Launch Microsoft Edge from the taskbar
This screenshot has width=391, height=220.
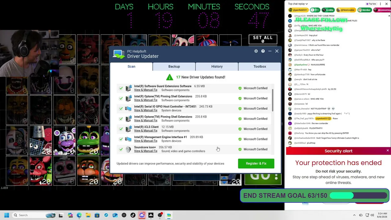pyautogui.click(x=79, y=215)
